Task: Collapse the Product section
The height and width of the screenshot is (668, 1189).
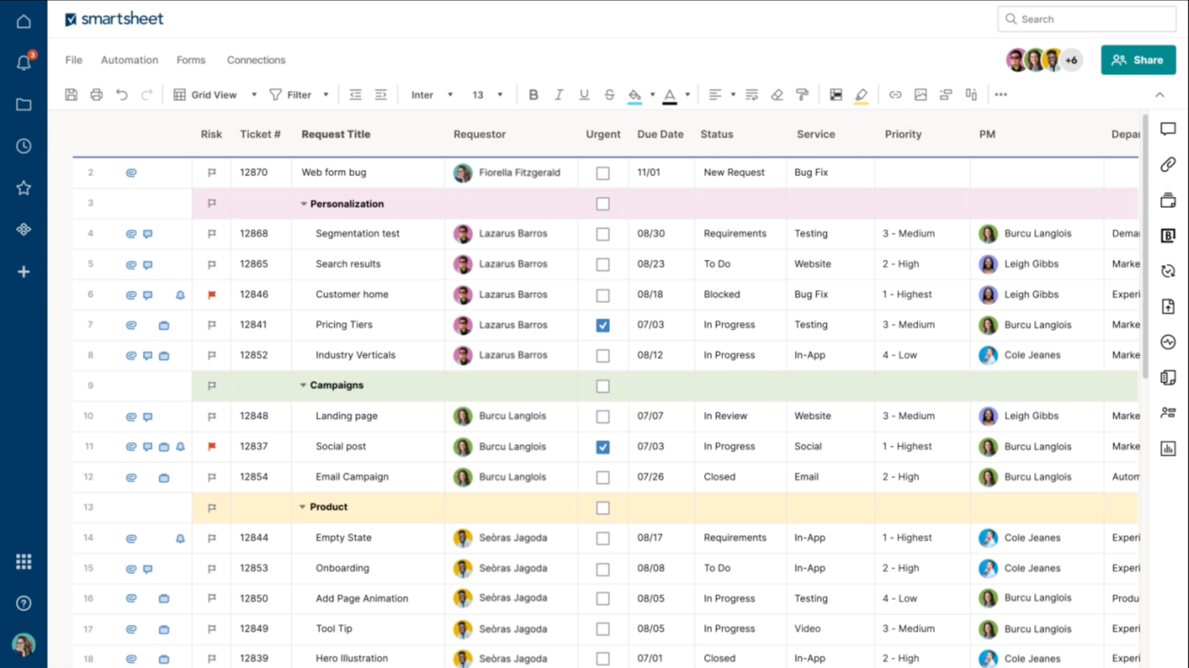Action: (302, 507)
